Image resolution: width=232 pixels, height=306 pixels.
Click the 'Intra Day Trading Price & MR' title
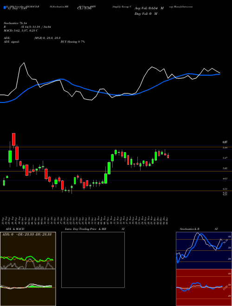(x=85, y=229)
